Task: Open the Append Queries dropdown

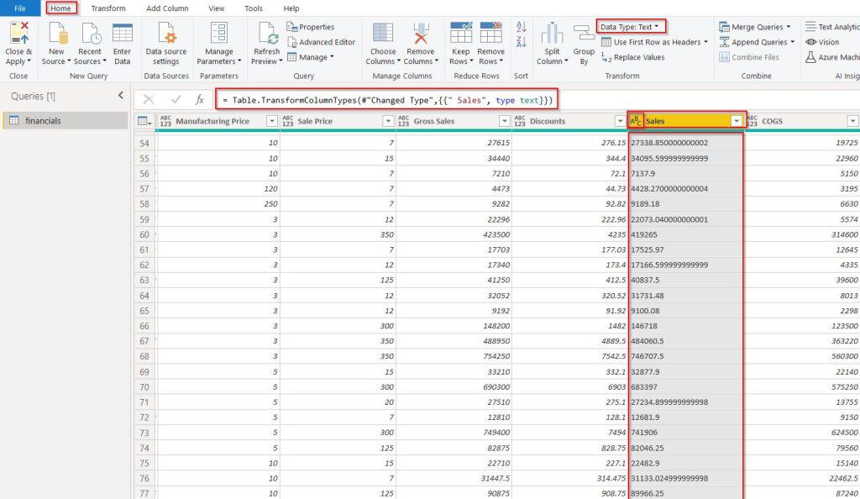Action: pyautogui.click(x=757, y=42)
